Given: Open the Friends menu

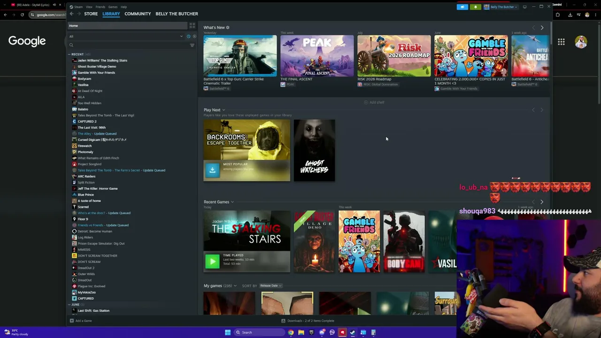Looking at the screenshot, I should pos(100,7).
